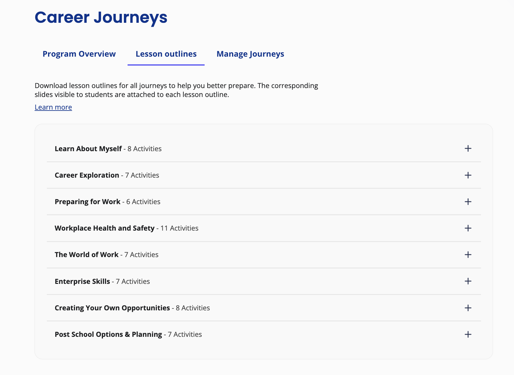Expand Post School Options & Planning
The height and width of the screenshot is (375, 514).
[468, 334]
